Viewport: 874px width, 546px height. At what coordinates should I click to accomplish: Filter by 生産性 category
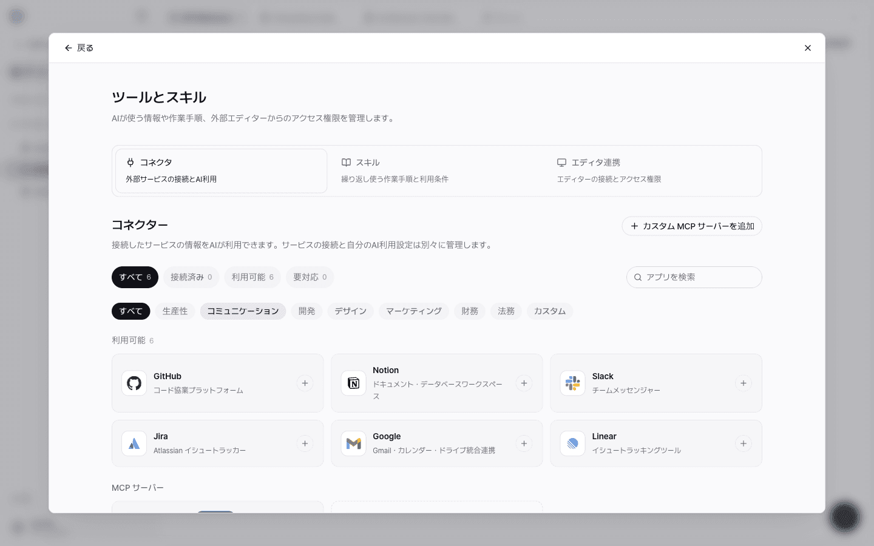click(175, 311)
